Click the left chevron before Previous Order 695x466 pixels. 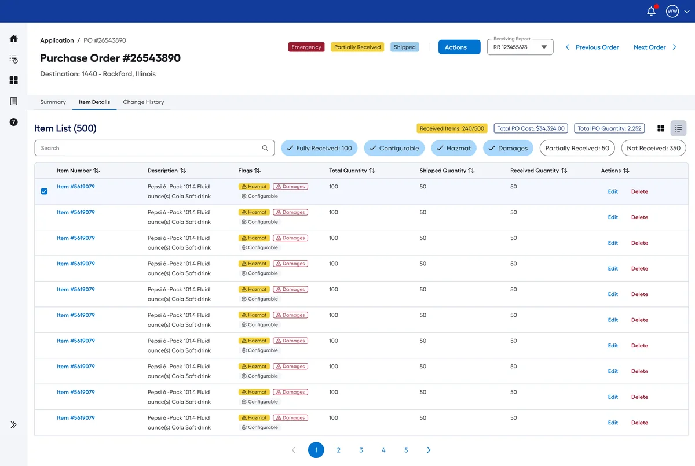568,47
